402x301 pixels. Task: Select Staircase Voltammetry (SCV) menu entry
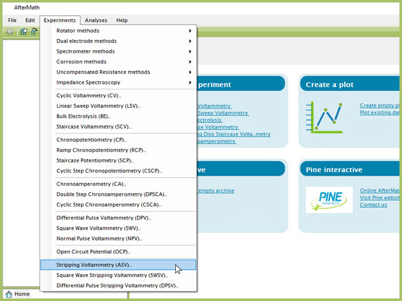[118, 127]
